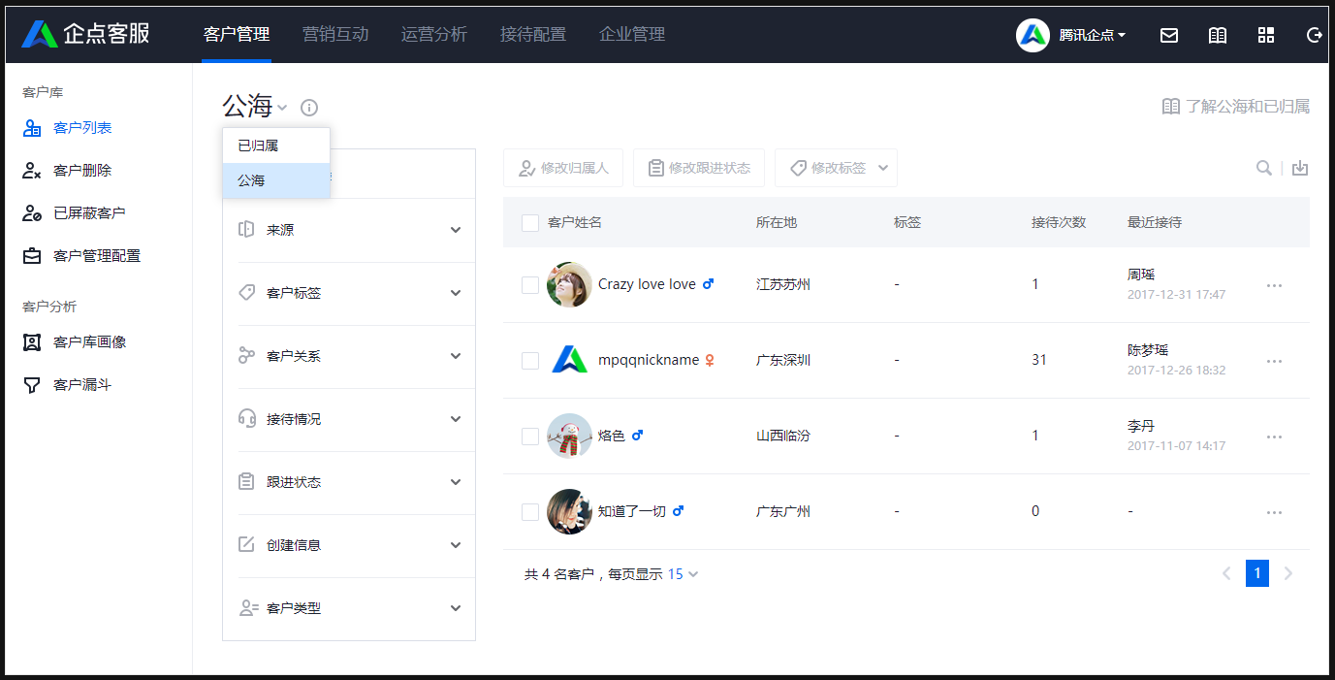Click the 修改跟进状态 button
The width and height of the screenshot is (1335, 680).
(699, 168)
